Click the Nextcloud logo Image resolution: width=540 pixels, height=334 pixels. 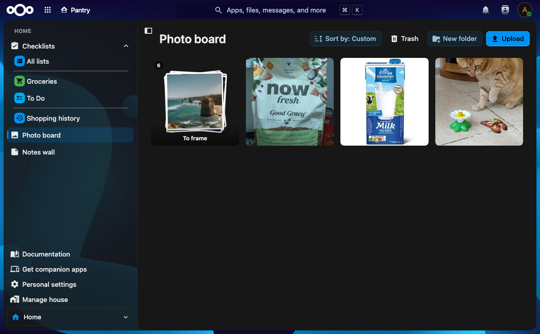click(20, 10)
